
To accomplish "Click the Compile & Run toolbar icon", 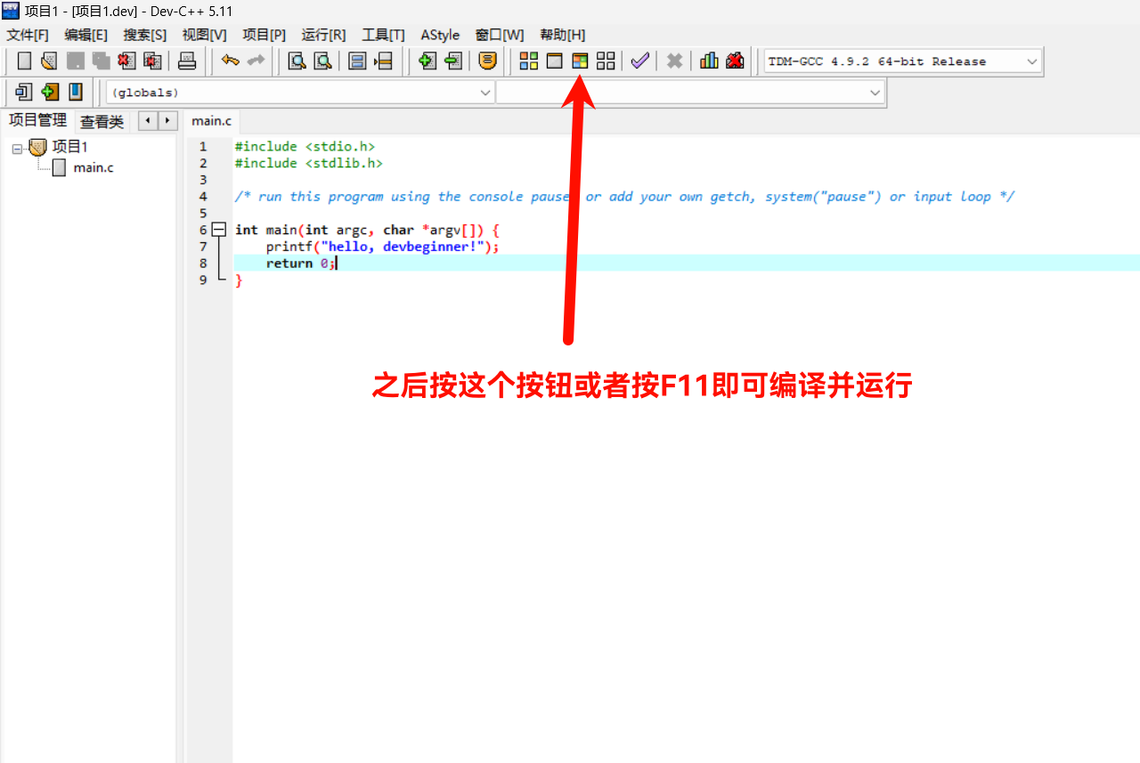I will coord(580,61).
